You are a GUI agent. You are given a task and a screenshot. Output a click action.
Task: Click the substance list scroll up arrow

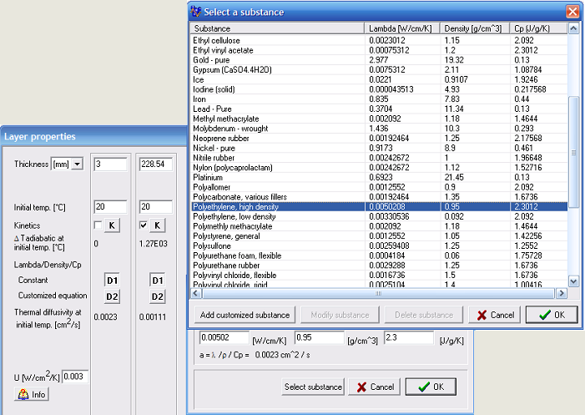(573, 28)
